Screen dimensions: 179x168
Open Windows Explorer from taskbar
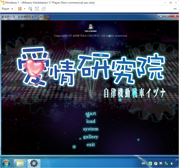point(20,163)
